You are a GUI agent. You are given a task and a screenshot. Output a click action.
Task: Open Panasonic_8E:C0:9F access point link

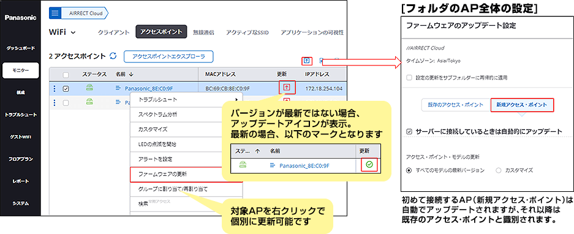(x=149, y=89)
